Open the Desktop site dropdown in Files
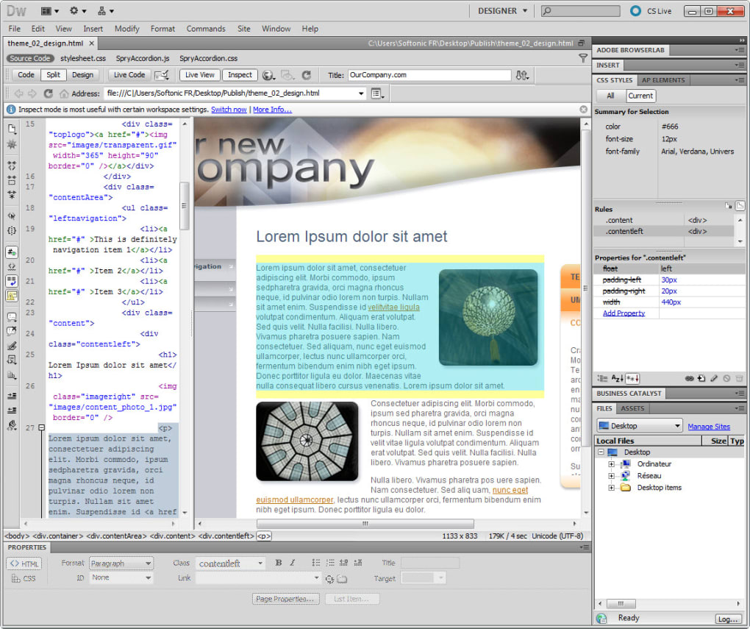This screenshot has height=629, width=750. [640, 425]
